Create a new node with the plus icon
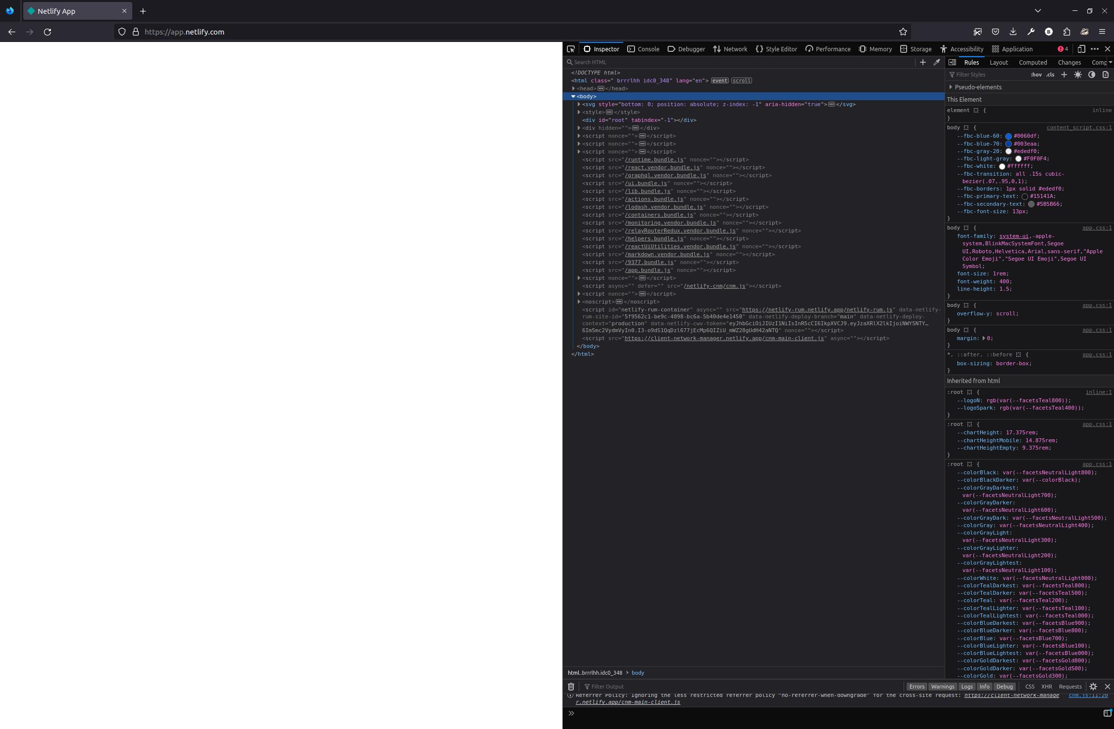1114x729 pixels. [x=922, y=62]
